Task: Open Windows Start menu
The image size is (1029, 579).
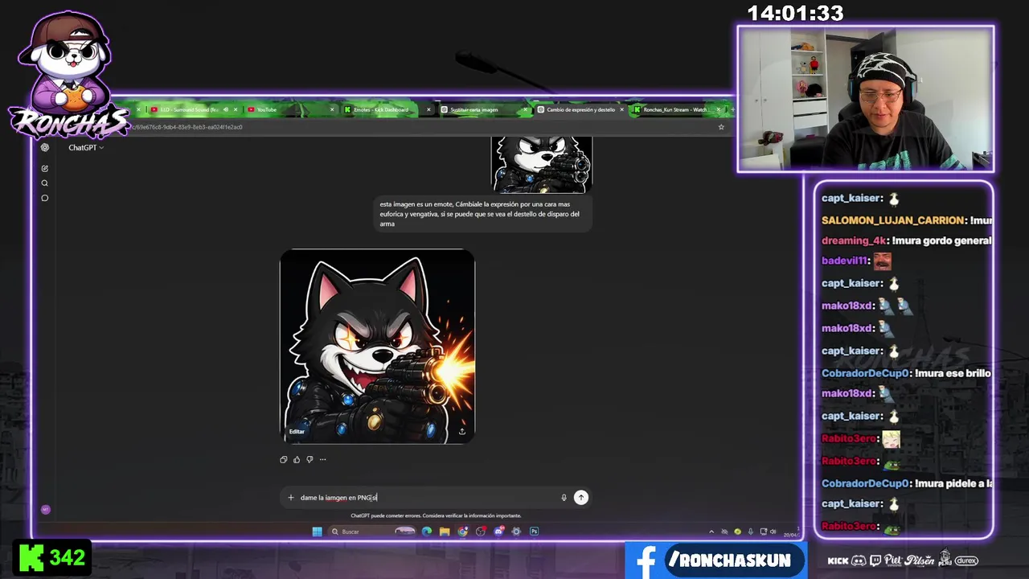Action: 317,532
